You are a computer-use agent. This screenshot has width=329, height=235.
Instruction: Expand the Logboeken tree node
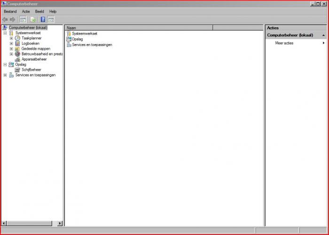click(x=11, y=44)
